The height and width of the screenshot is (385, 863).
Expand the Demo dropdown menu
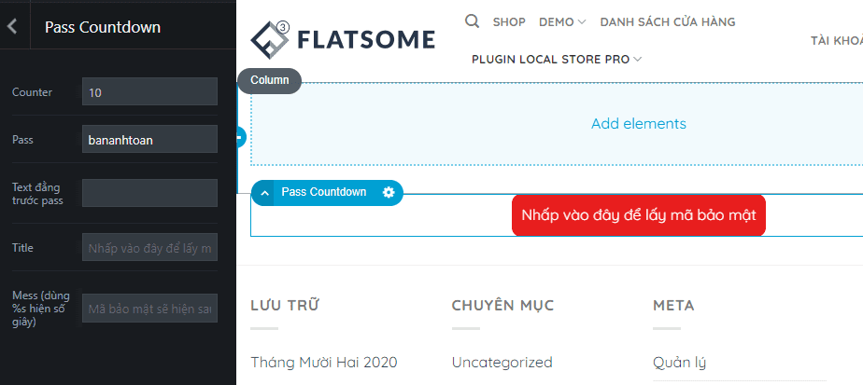[x=562, y=21]
